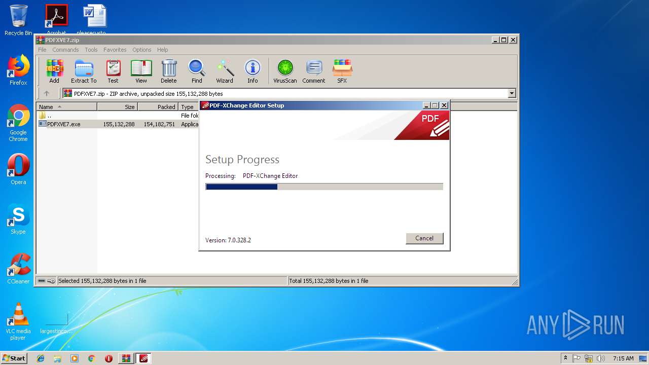Select the Skype desktop shortcut
The image size is (649, 365).
[x=18, y=219]
